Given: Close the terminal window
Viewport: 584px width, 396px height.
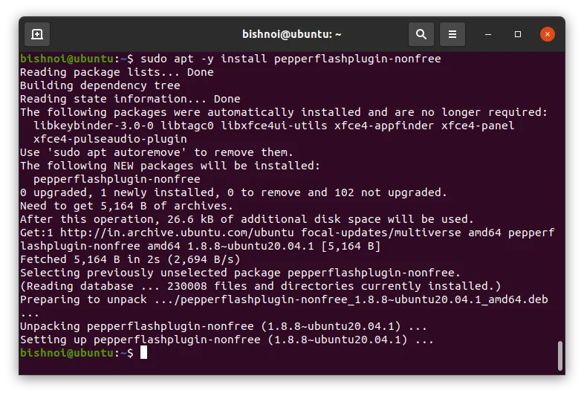Looking at the screenshot, I should point(547,34).
